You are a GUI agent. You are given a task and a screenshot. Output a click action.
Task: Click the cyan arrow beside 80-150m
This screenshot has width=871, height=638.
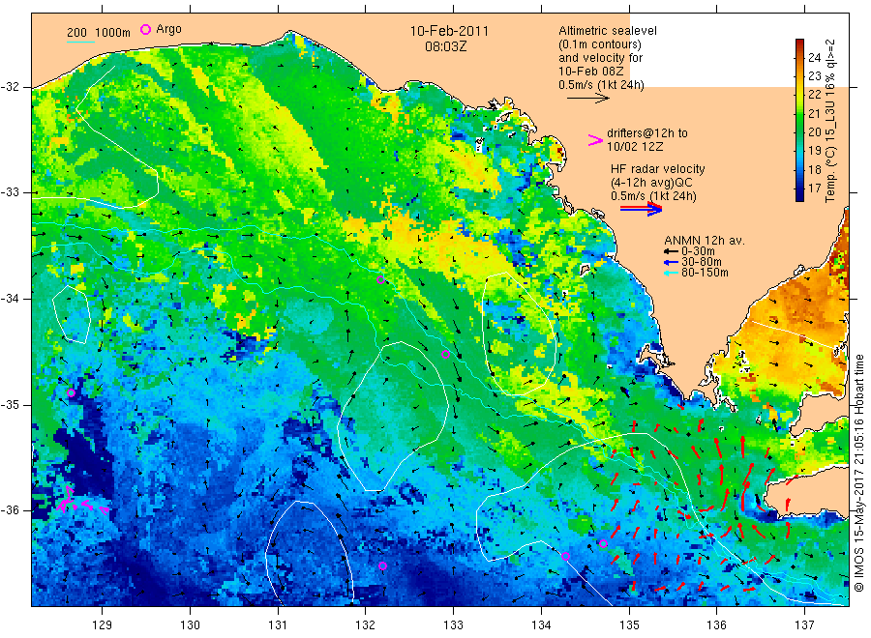click(671, 273)
